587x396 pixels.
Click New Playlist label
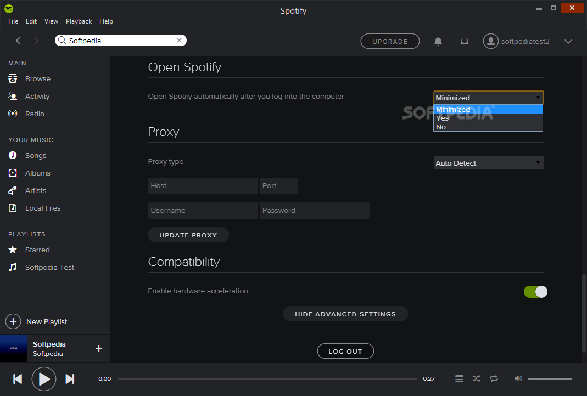(x=47, y=321)
